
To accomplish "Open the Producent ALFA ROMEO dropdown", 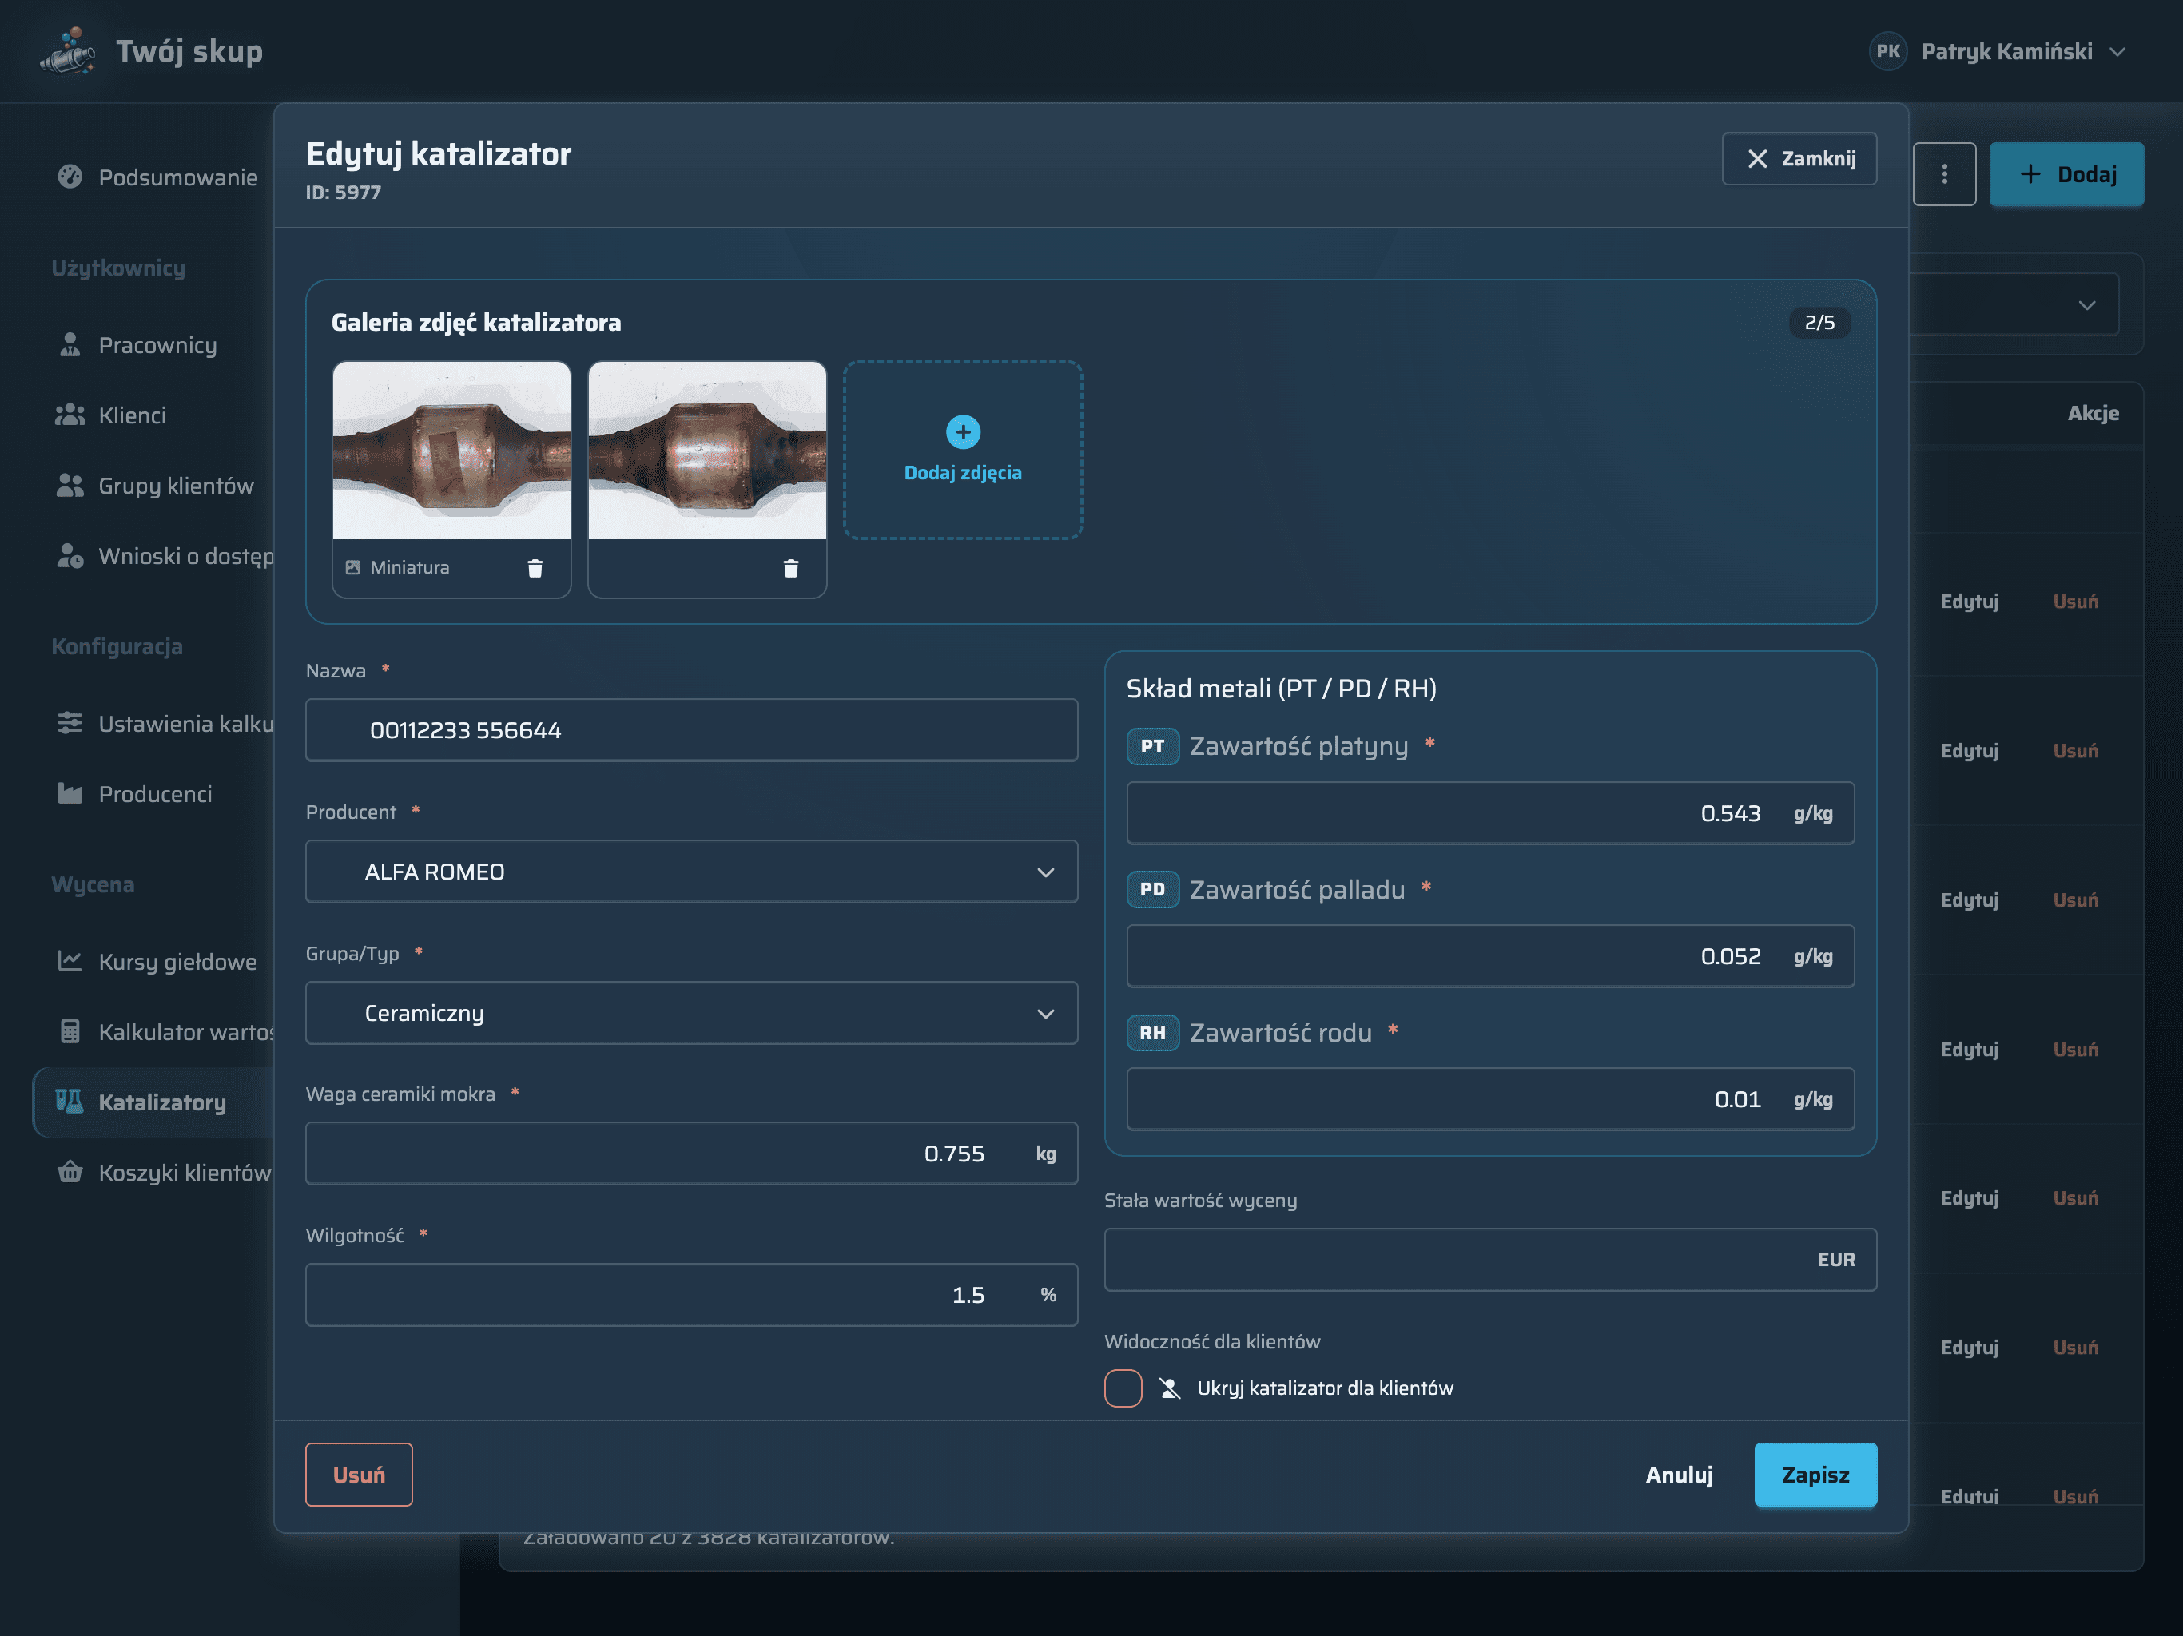I will click(691, 872).
